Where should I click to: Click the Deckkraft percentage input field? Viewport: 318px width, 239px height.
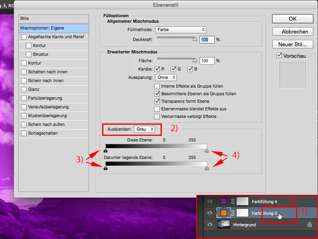click(x=207, y=39)
